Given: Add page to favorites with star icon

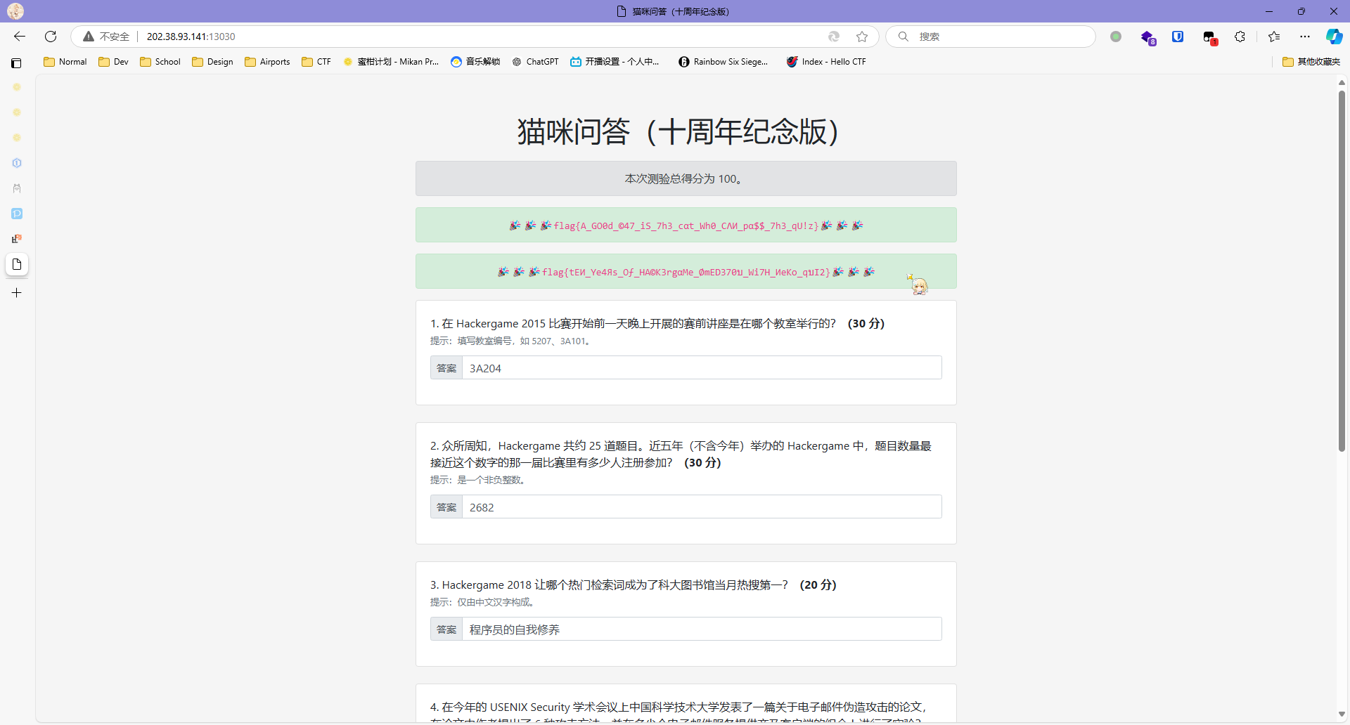Looking at the screenshot, I should (x=862, y=37).
